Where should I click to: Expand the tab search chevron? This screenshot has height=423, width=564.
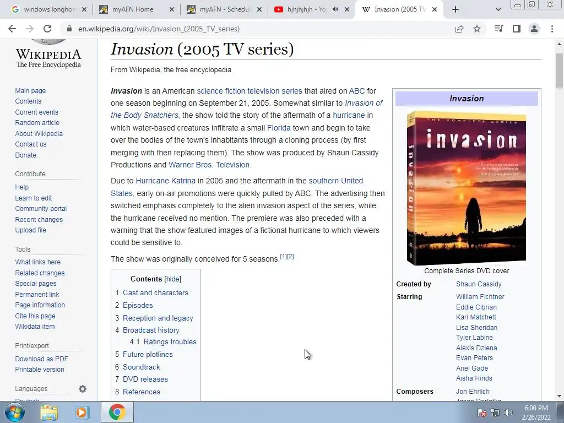498,9
